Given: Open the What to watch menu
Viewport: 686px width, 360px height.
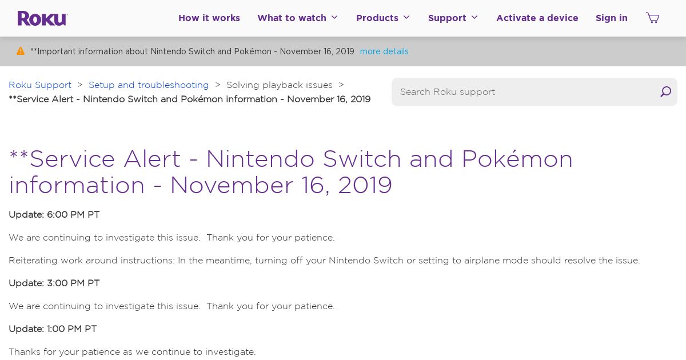Looking at the screenshot, I should tap(292, 18).
